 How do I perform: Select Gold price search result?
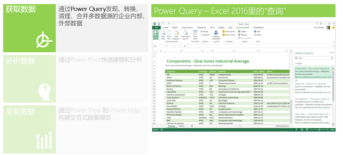point(313,88)
